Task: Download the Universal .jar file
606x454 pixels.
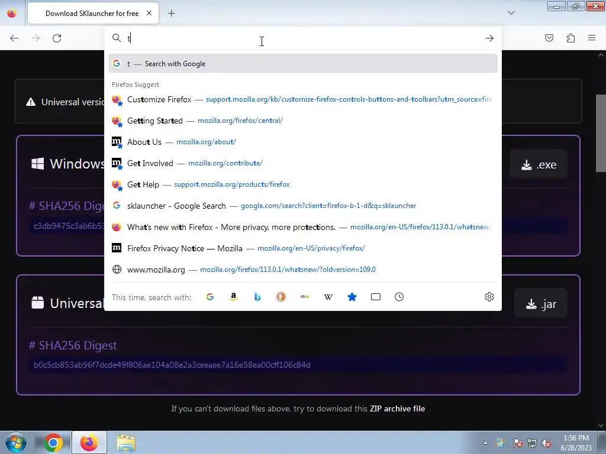Action: (541, 303)
